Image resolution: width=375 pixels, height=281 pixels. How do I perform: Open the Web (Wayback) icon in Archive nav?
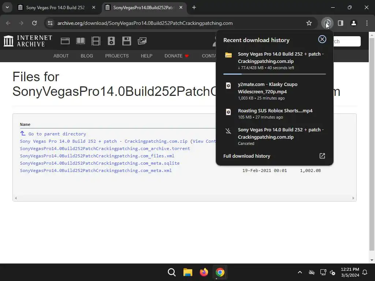pos(65,41)
